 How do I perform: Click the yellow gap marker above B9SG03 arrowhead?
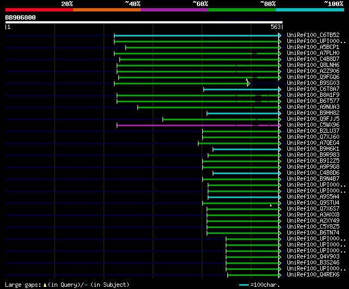tap(246, 79)
